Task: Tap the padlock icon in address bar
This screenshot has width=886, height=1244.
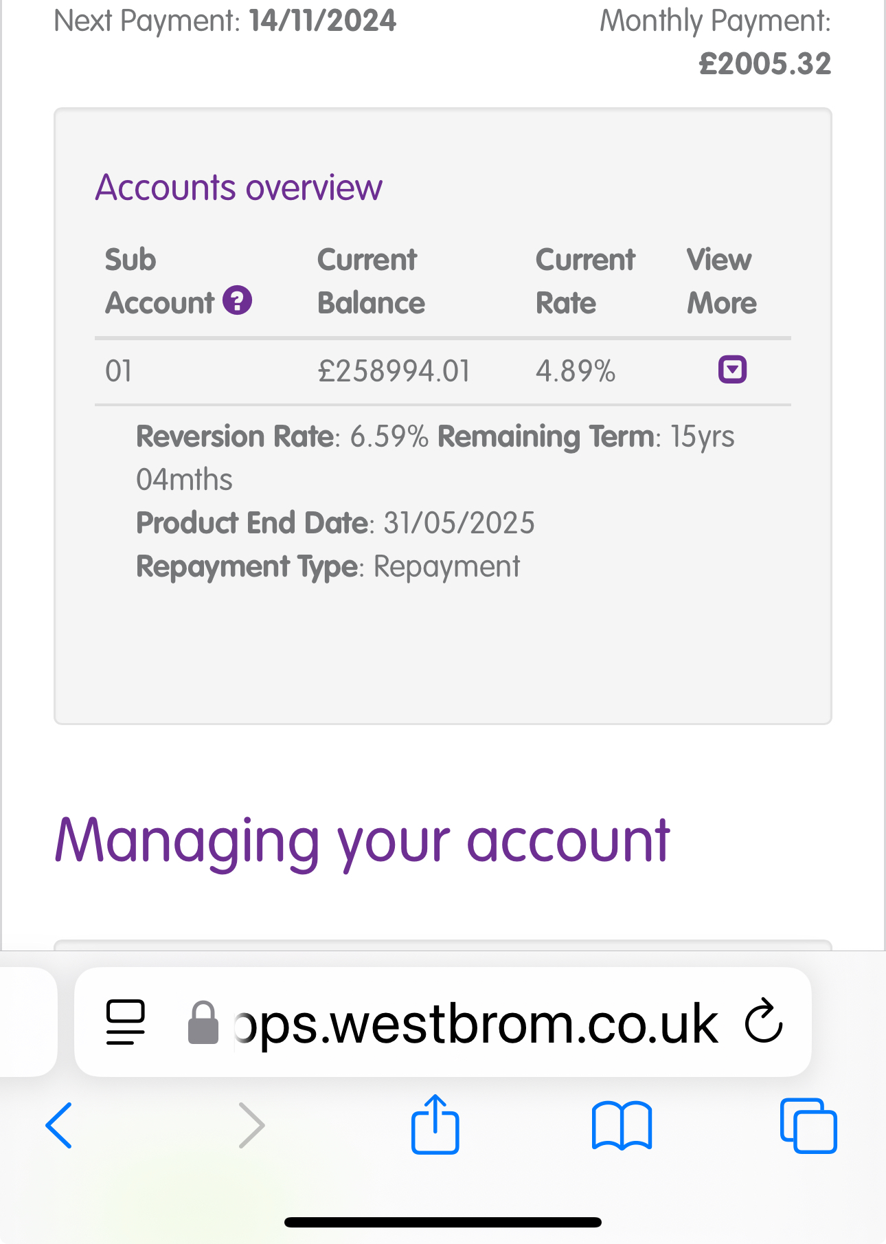Action: [203, 1023]
